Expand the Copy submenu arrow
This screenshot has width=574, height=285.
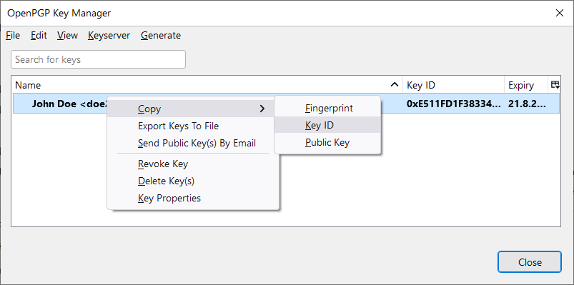(x=262, y=109)
